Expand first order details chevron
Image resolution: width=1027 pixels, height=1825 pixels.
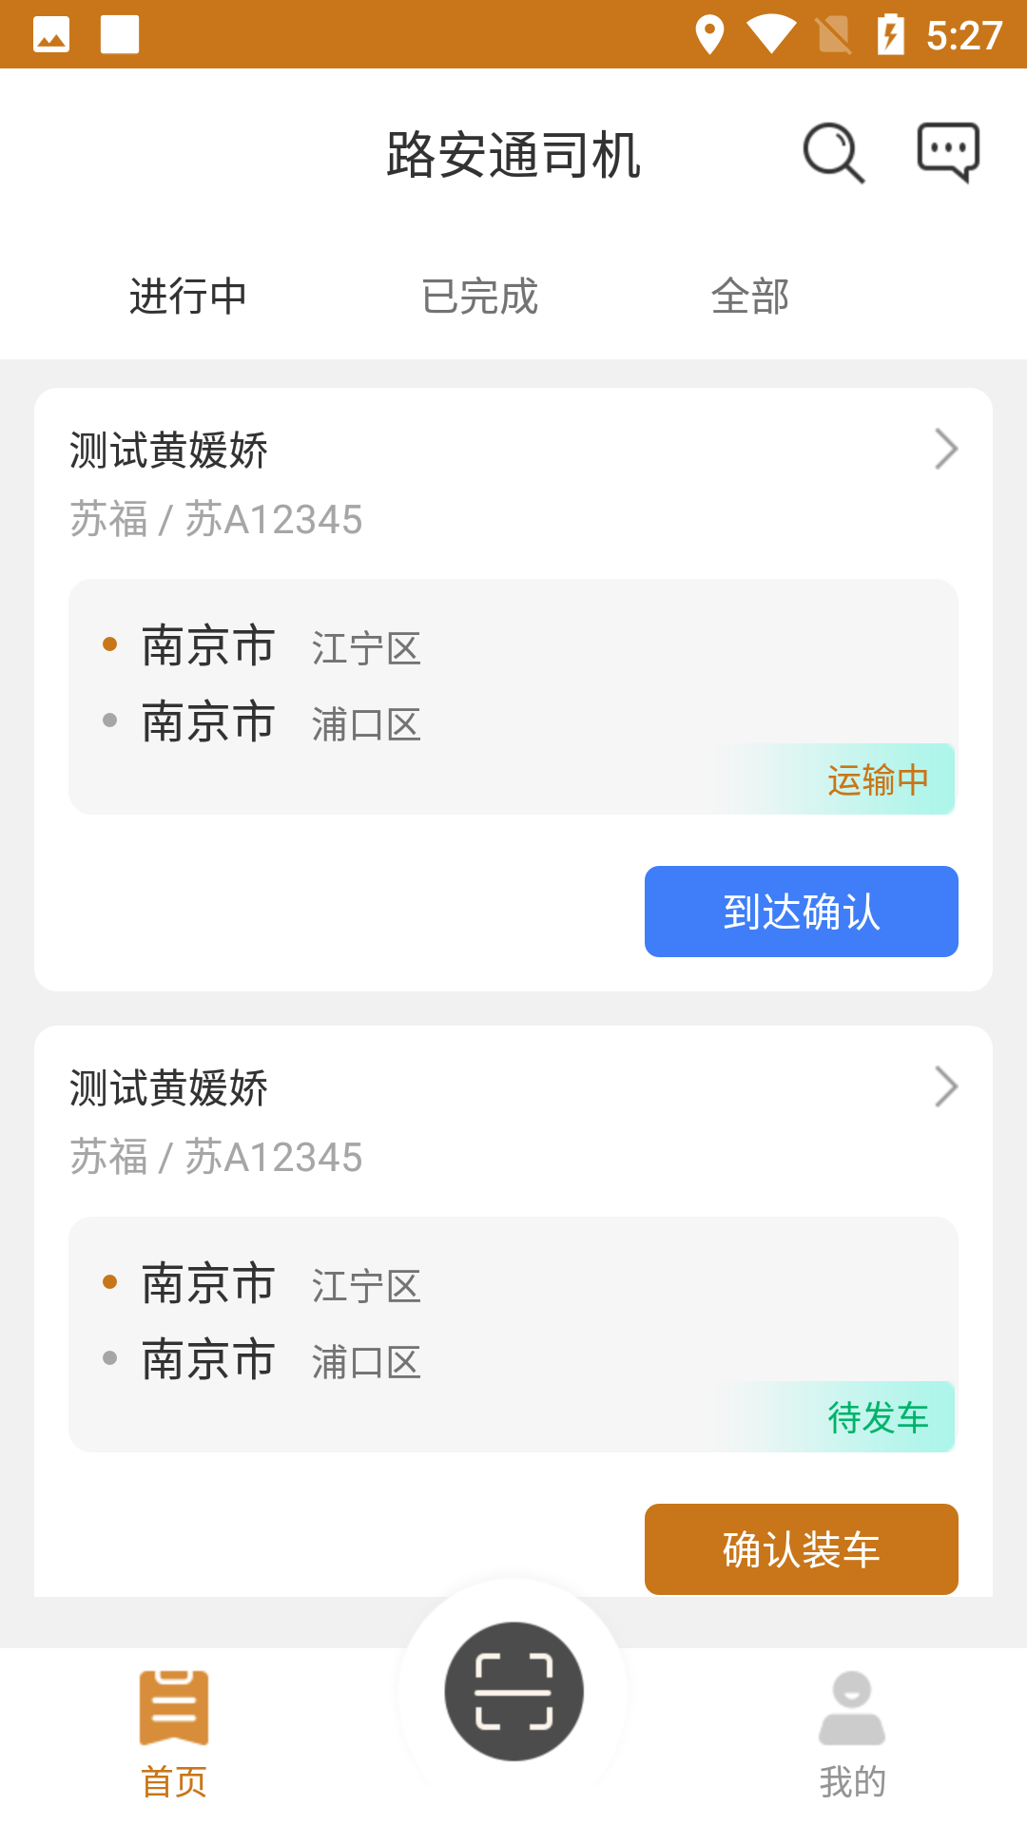[x=945, y=450]
